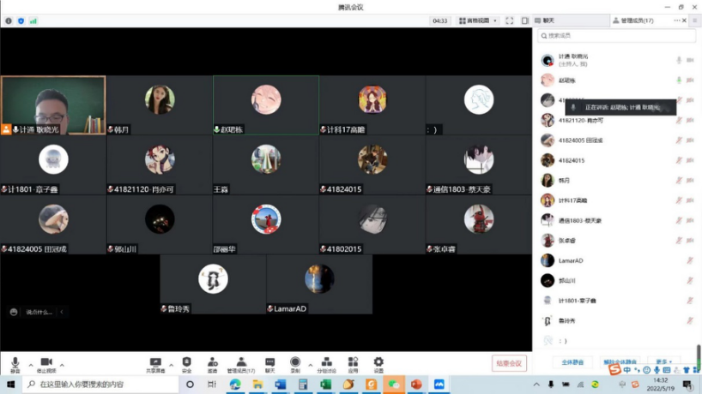This screenshot has width=702, height=394.
Task: Click 'Say something' (说点什么) chat prompt
Action: point(39,313)
